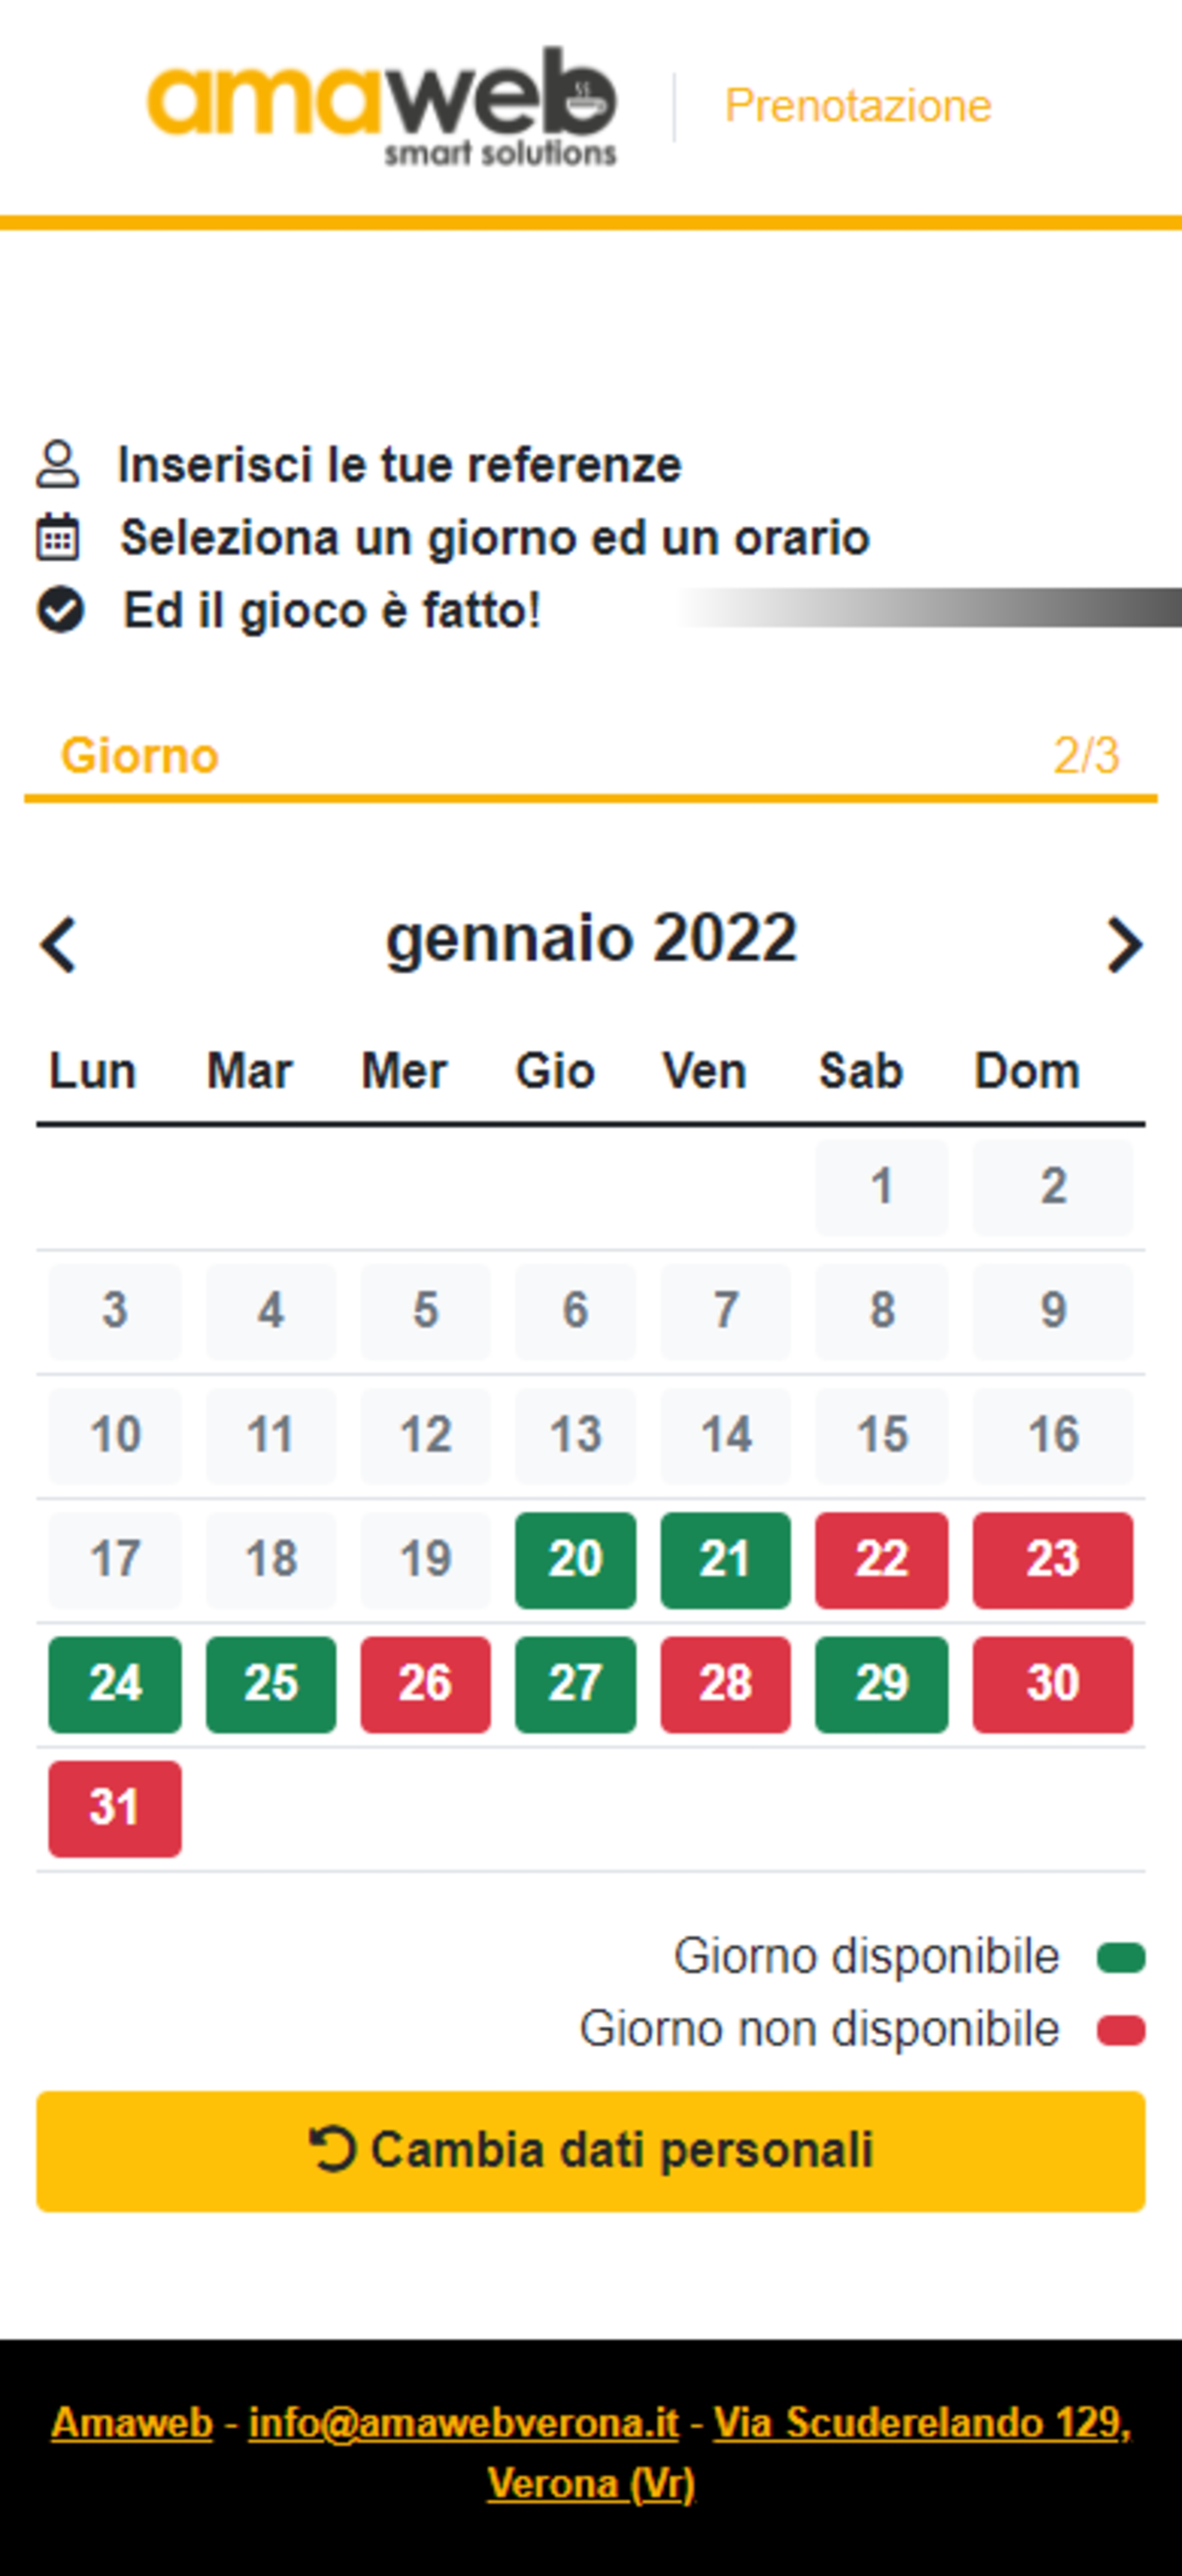The height and width of the screenshot is (2576, 1182).
Task: Click the red Giorno non disponibile swatch
Action: pos(1120,2030)
